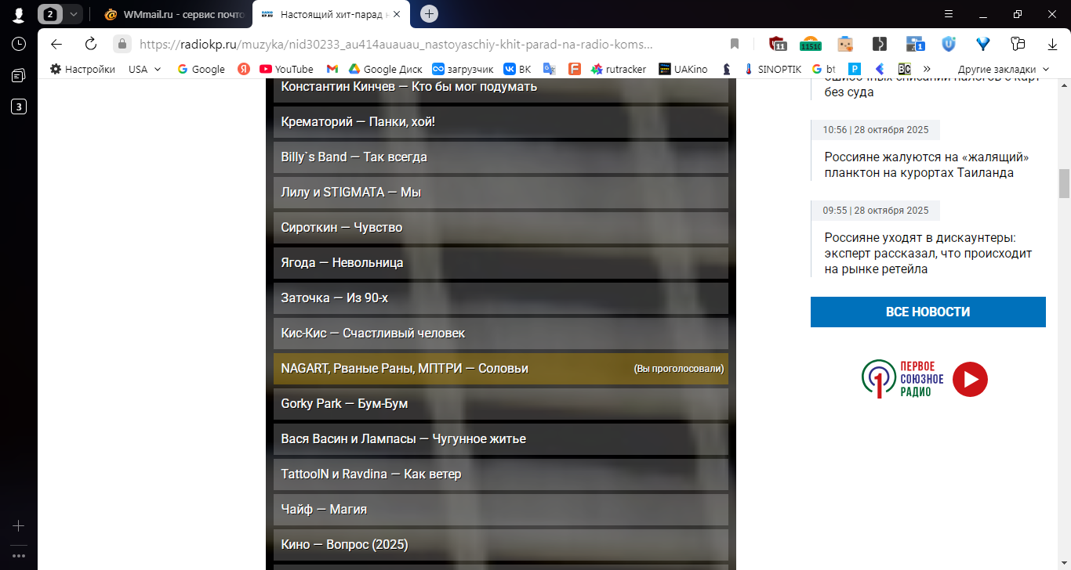Select the voted NAGART — Соловьи row
This screenshot has height=570, width=1071.
click(501, 369)
